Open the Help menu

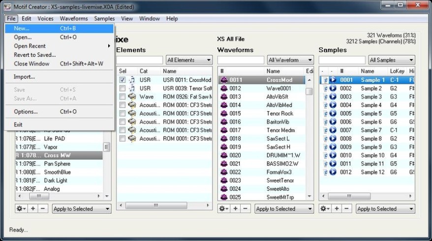coord(172,19)
